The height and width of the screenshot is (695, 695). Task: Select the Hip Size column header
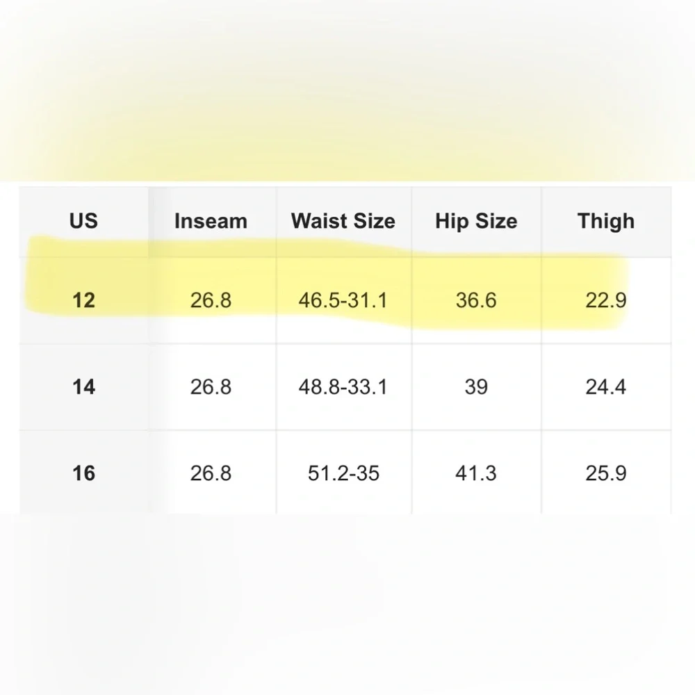pyautogui.click(x=476, y=221)
